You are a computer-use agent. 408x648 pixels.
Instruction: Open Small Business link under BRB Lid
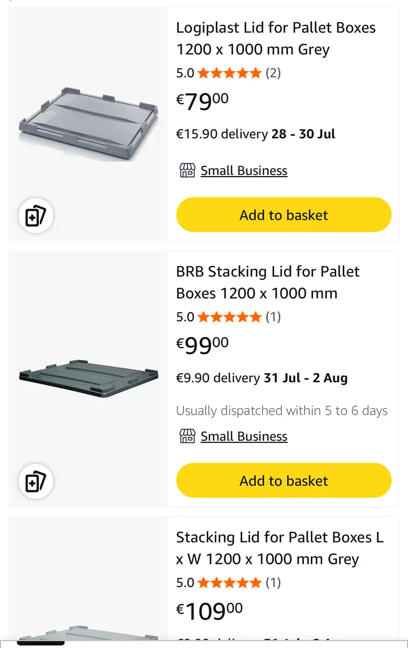(x=244, y=436)
